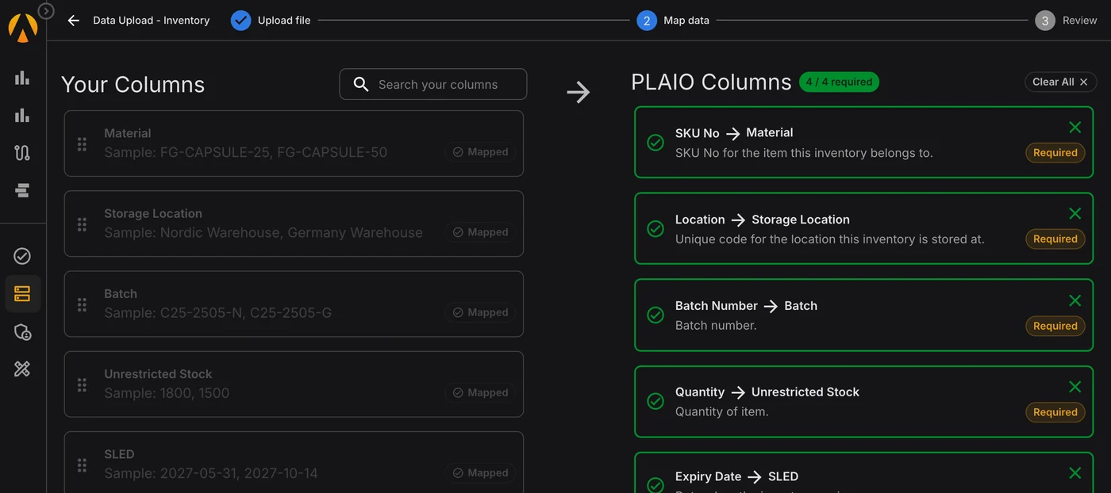1111x493 pixels.
Task: Click the Required tag on SKU No
Action: (1055, 153)
